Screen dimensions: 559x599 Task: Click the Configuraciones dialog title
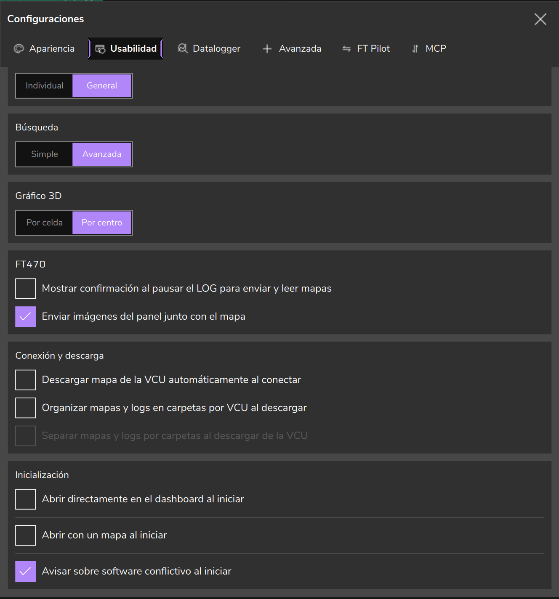pos(45,19)
